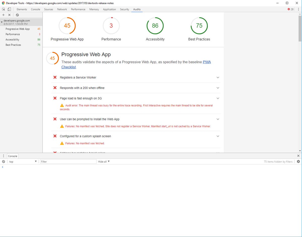
Task: Select the inspect element icon
Action: (4, 9)
